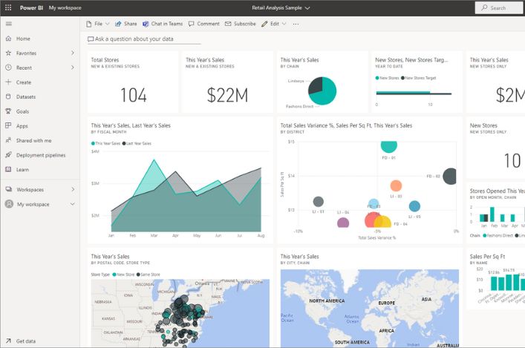Open Deployment pipelines navigation item

pyautogui.click(x=40, y=155)
